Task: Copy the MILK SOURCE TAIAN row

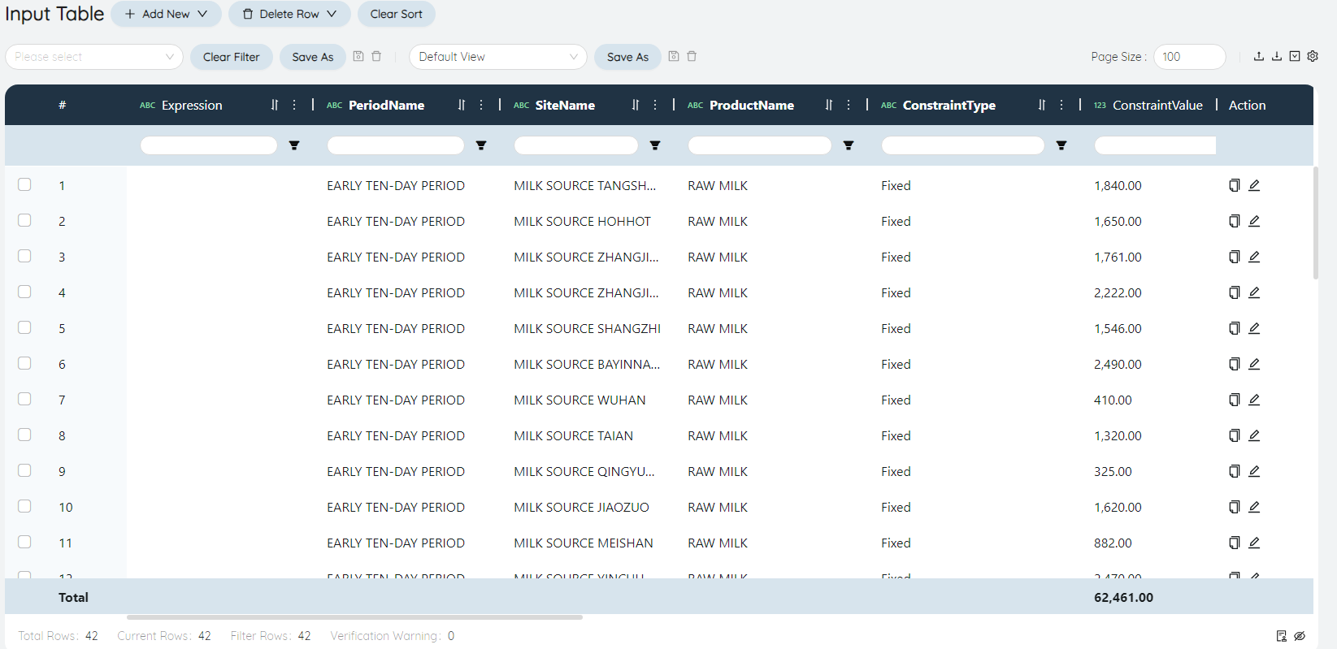Action: coord(1234,435)
